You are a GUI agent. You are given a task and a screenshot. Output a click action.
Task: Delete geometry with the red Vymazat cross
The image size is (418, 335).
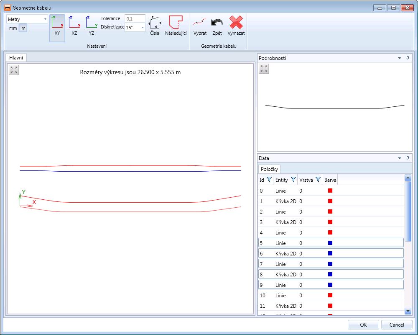point(236,26)
